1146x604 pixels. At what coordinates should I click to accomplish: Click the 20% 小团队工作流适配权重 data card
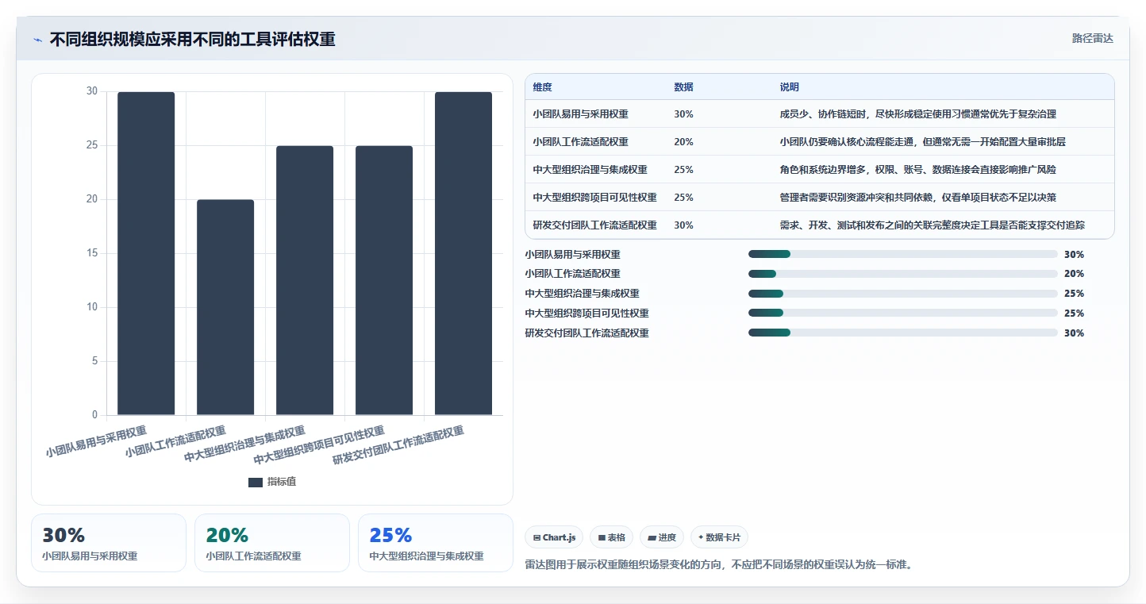click(272, 543)
